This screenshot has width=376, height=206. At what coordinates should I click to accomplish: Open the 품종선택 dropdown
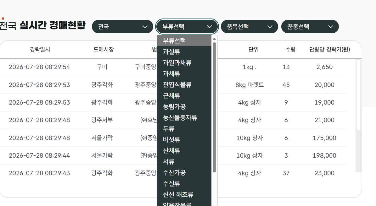click(x=310, y=27)
